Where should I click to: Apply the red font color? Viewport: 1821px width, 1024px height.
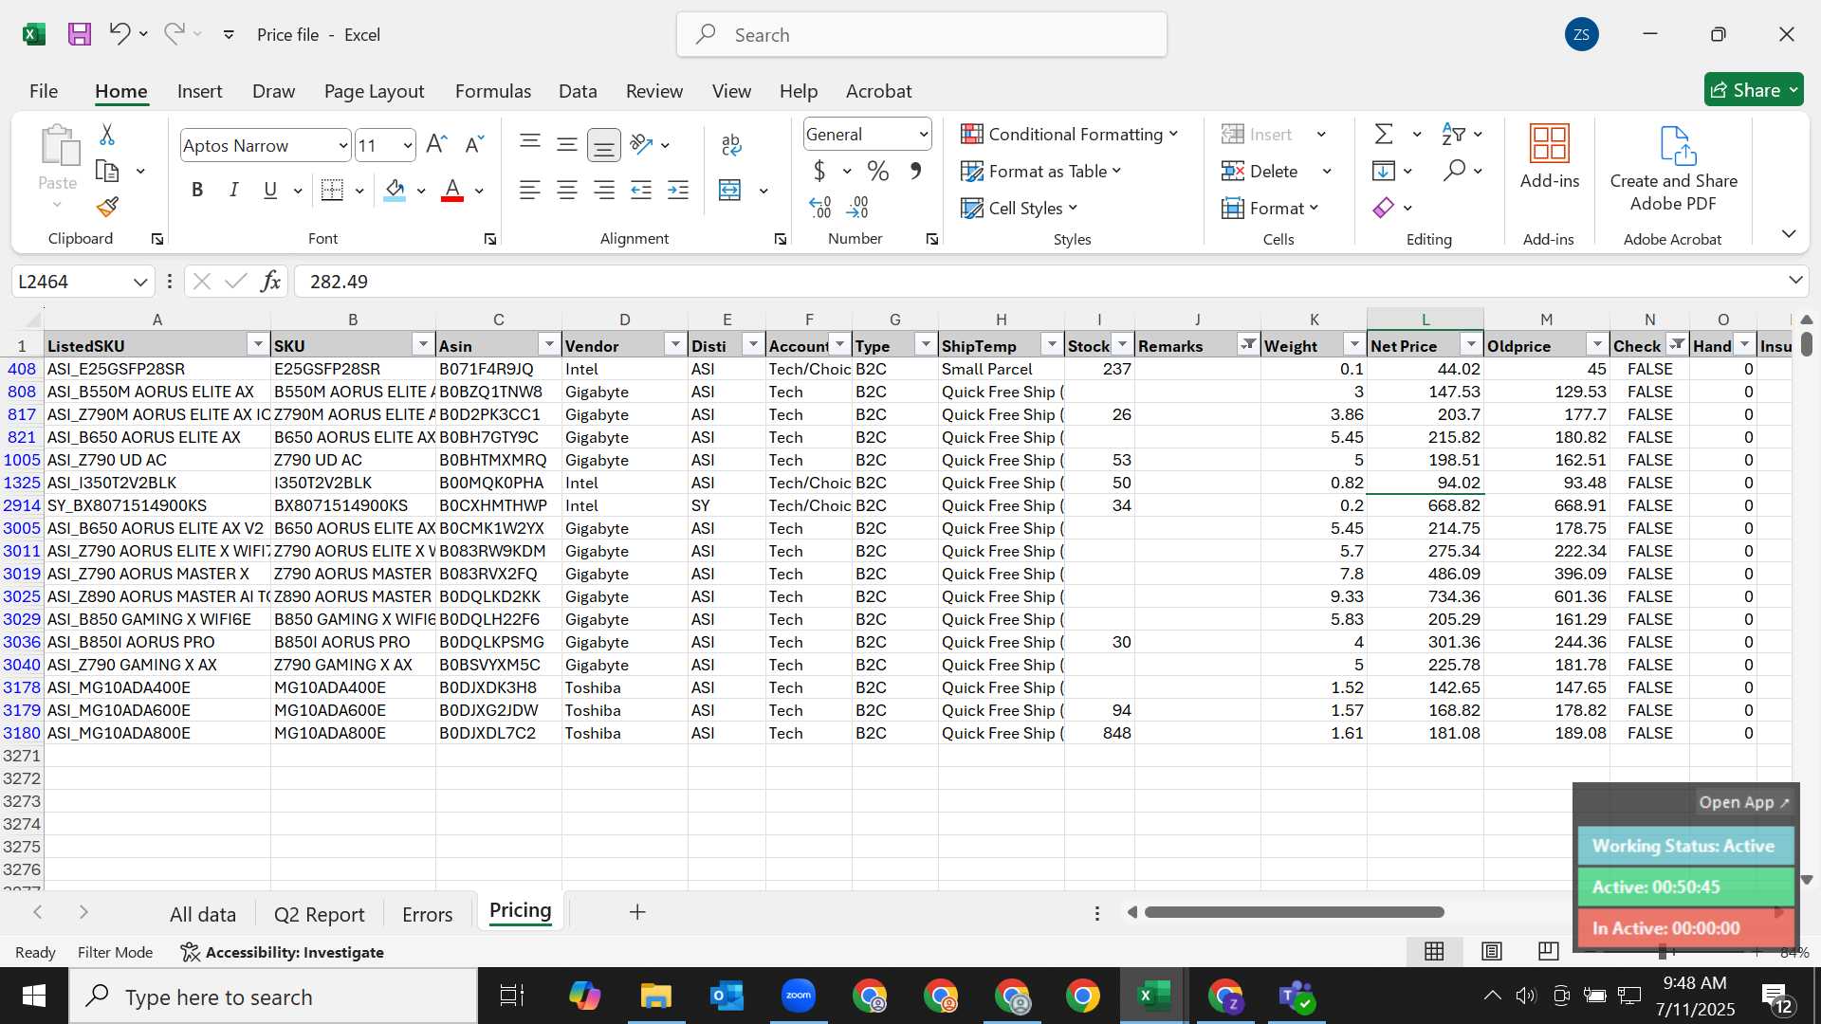[x=453, y=191]
